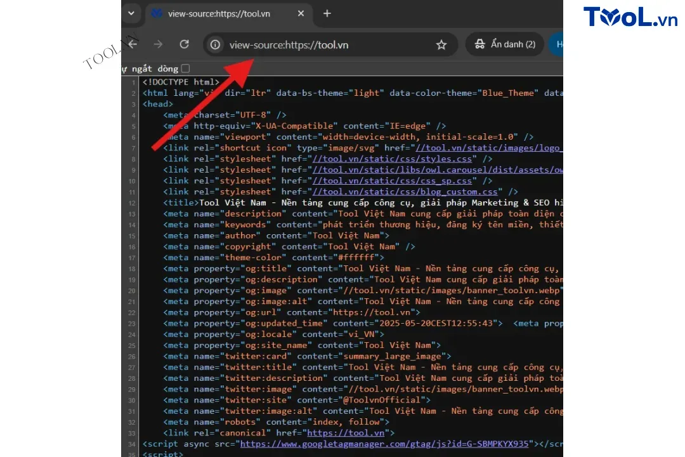The image size is (685, 457).
Task: Toggle the line wrap (ngắt dòng) checkbox
Action: point(186,69)
